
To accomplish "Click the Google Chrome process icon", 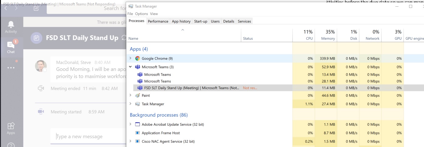I will click(x=138, y=58).
